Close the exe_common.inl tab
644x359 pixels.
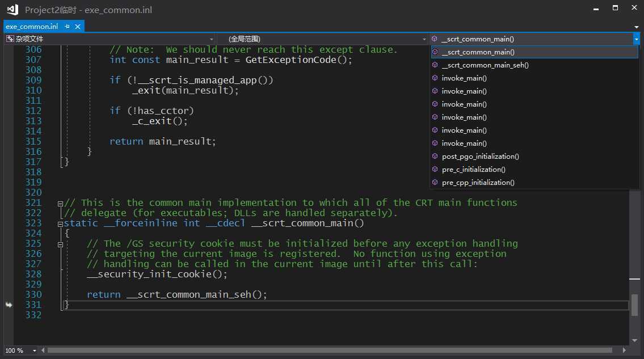click(78, 26)
